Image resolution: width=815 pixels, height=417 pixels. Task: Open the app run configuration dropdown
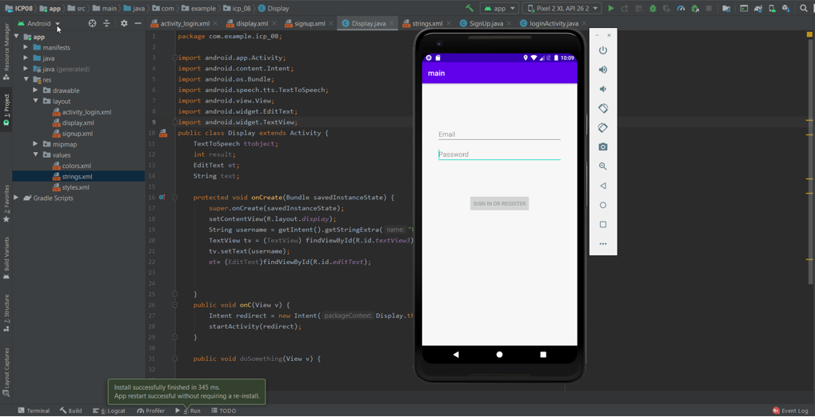click(x=500, y=8)
